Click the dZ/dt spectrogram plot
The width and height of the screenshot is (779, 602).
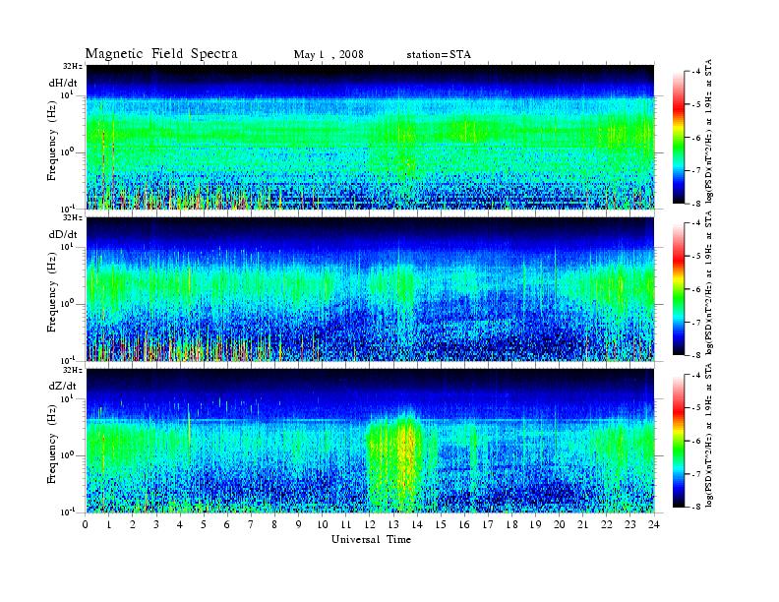(370, 441)
